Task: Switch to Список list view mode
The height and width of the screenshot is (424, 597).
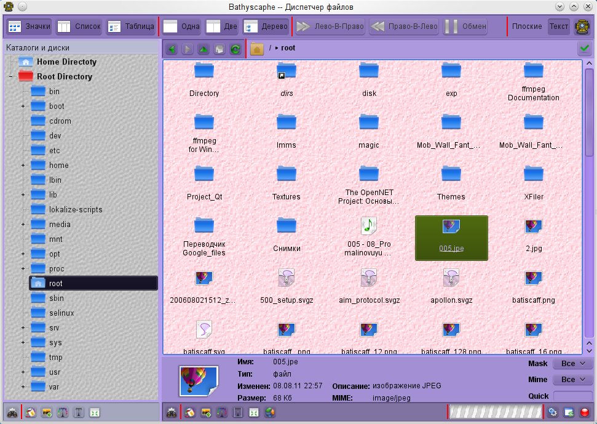Action: tap(79, 26)
